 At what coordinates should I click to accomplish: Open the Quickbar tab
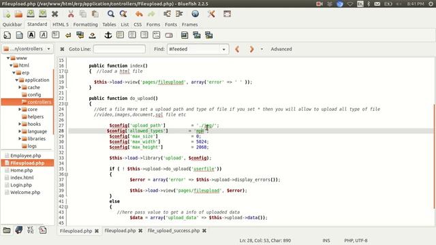click(12, 24)
